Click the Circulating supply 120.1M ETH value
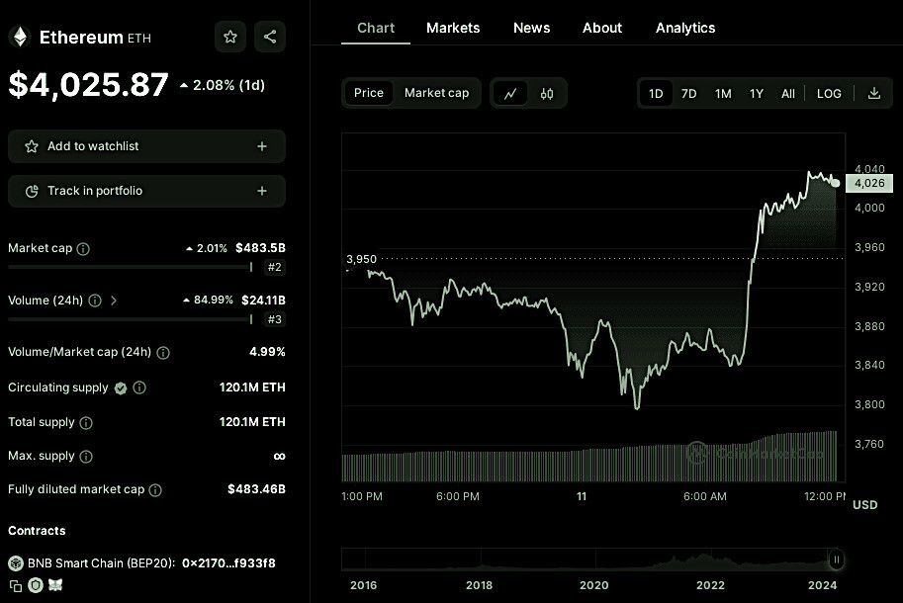The height and width of the screenshot is (603, 903). (x=252, y=388)
